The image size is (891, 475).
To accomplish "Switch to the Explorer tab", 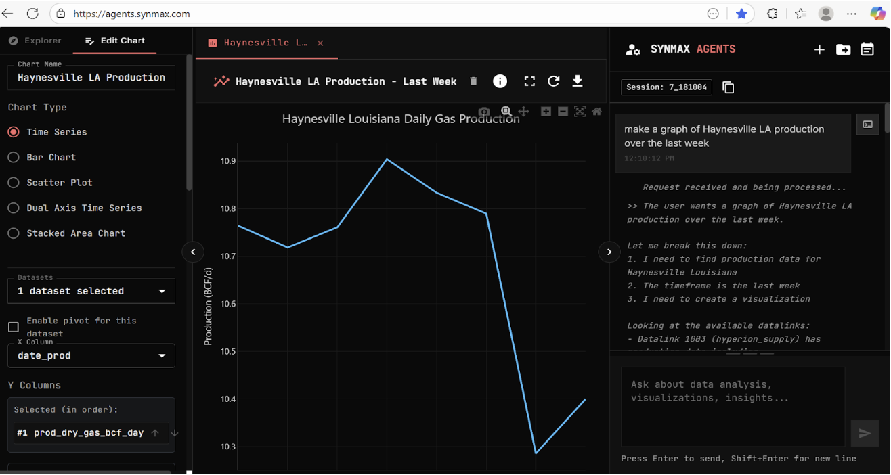I will (35, 41).
